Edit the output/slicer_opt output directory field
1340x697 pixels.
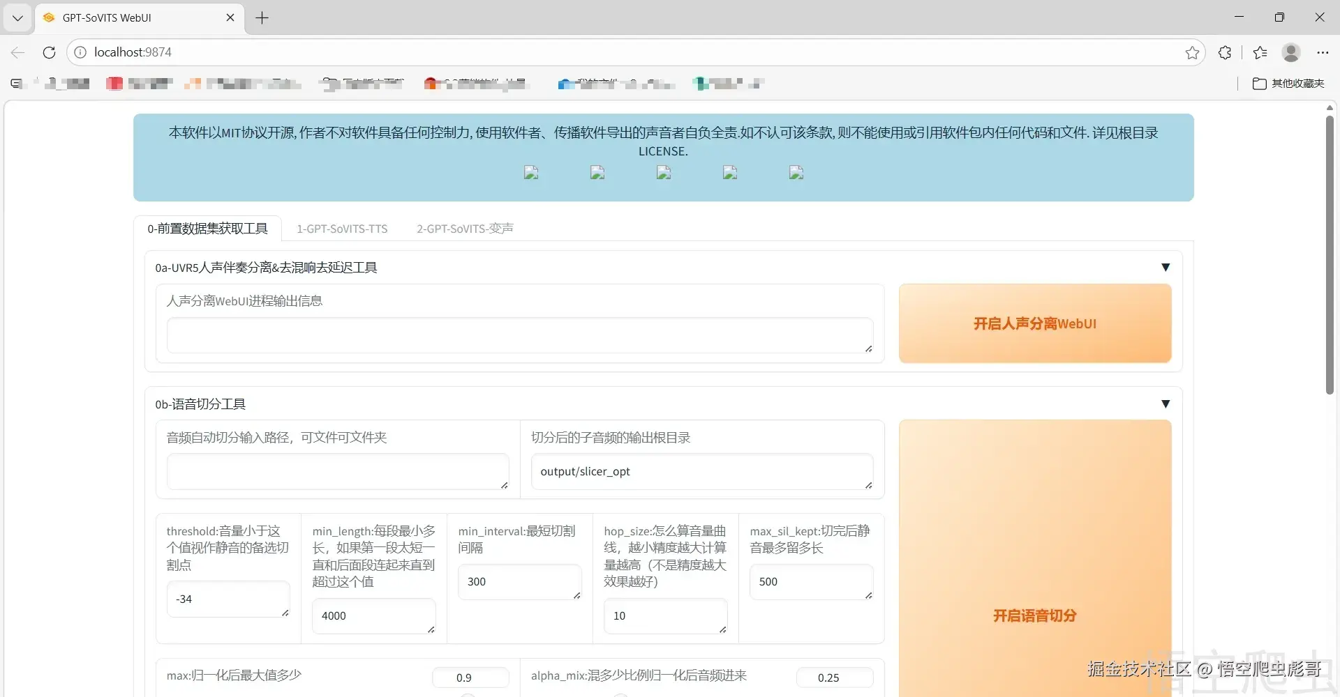coord(702,472)
